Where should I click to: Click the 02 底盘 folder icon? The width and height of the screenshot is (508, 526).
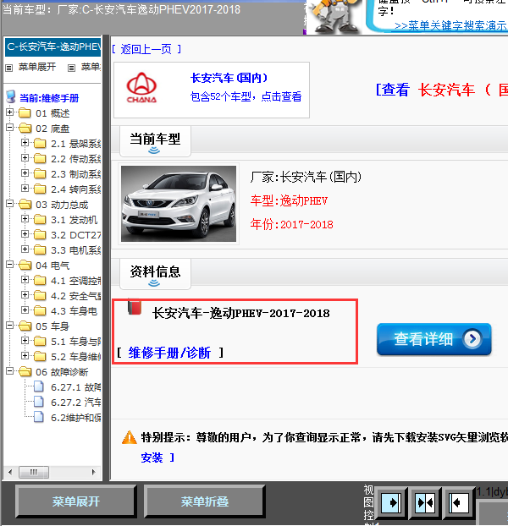[25, 129]
